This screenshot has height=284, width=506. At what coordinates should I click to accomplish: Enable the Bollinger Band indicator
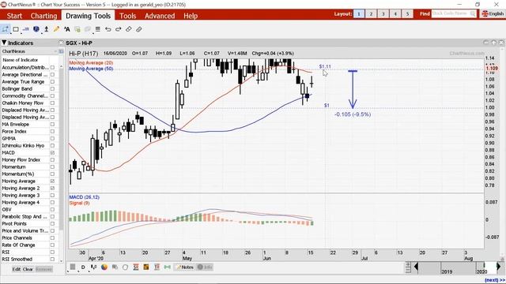point(52,89)
